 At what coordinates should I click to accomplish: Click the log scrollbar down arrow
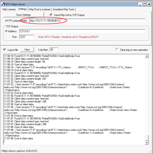pyautogui.click(x=147, y=143)
